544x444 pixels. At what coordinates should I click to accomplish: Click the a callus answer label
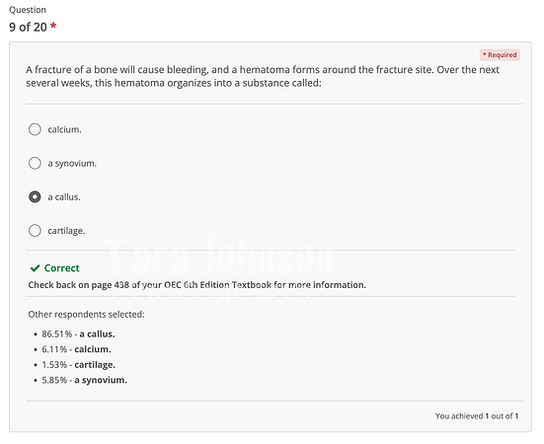64,197
